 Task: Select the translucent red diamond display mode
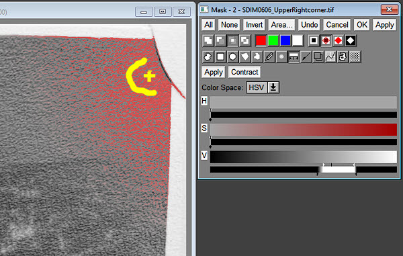[x=326, y=40]
